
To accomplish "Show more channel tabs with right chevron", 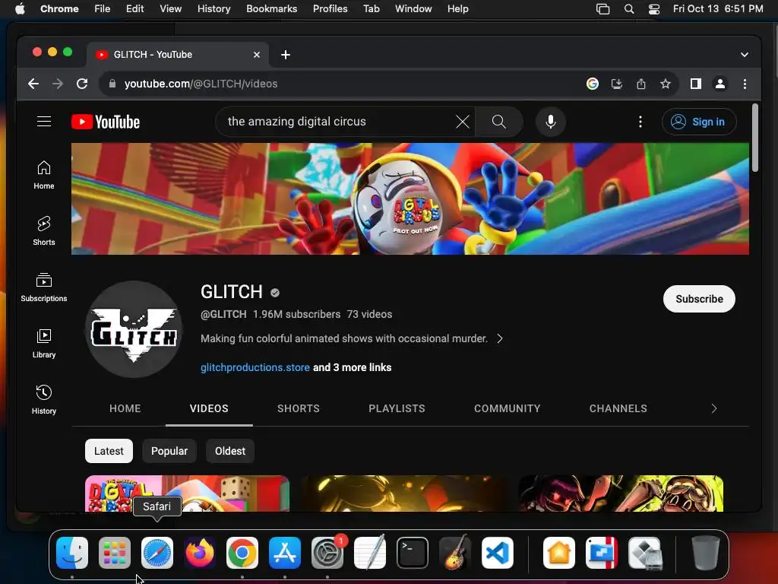I will [714, 408].
